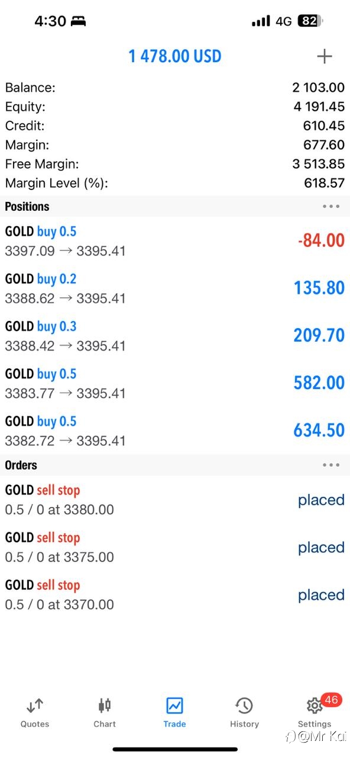Viewport: 350px width, 758px height.
Task: Select GOLD buy 0.5 position at 3382.72
Action: point(175,430)
